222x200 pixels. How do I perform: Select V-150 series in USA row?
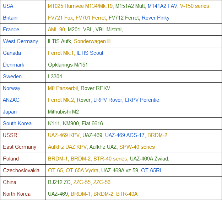(195, 6)
